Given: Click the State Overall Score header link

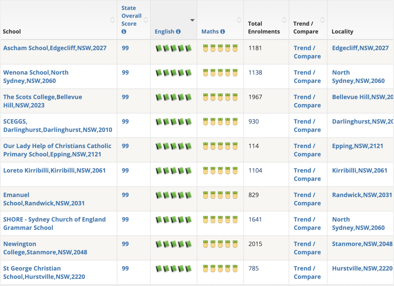Looking at the screenshot, I should point(131,16).
